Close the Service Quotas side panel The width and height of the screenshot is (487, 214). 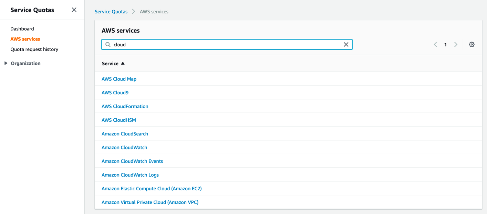click(x=74, y=10)
